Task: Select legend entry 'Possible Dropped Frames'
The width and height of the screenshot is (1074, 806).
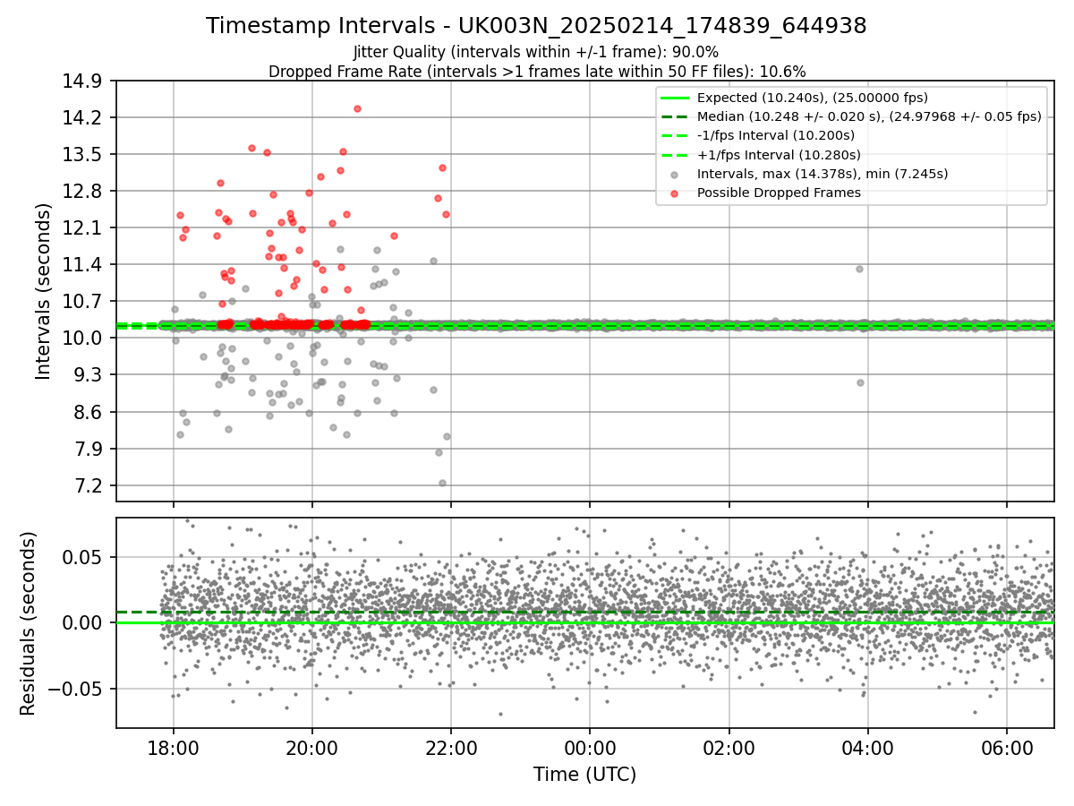Action: pos(779,193)
